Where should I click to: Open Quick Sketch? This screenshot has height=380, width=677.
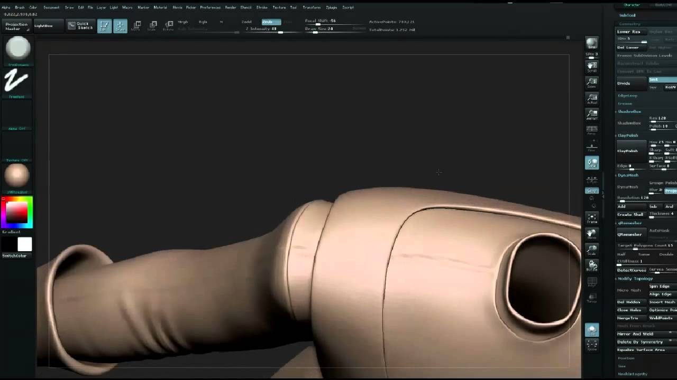pos(80,25)
